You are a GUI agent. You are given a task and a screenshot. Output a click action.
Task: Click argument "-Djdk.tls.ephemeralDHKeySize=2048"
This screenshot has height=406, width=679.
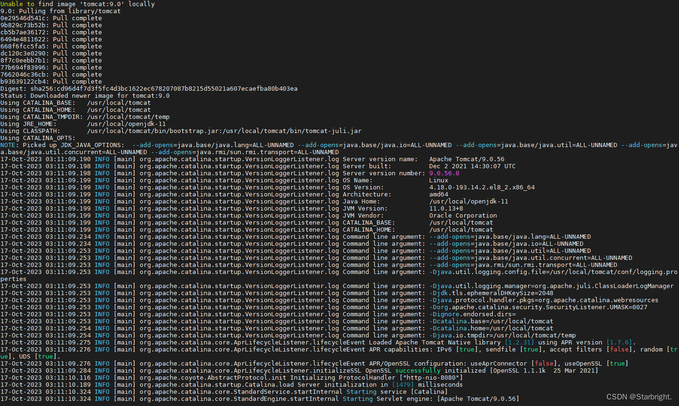(x=491, y=293)
